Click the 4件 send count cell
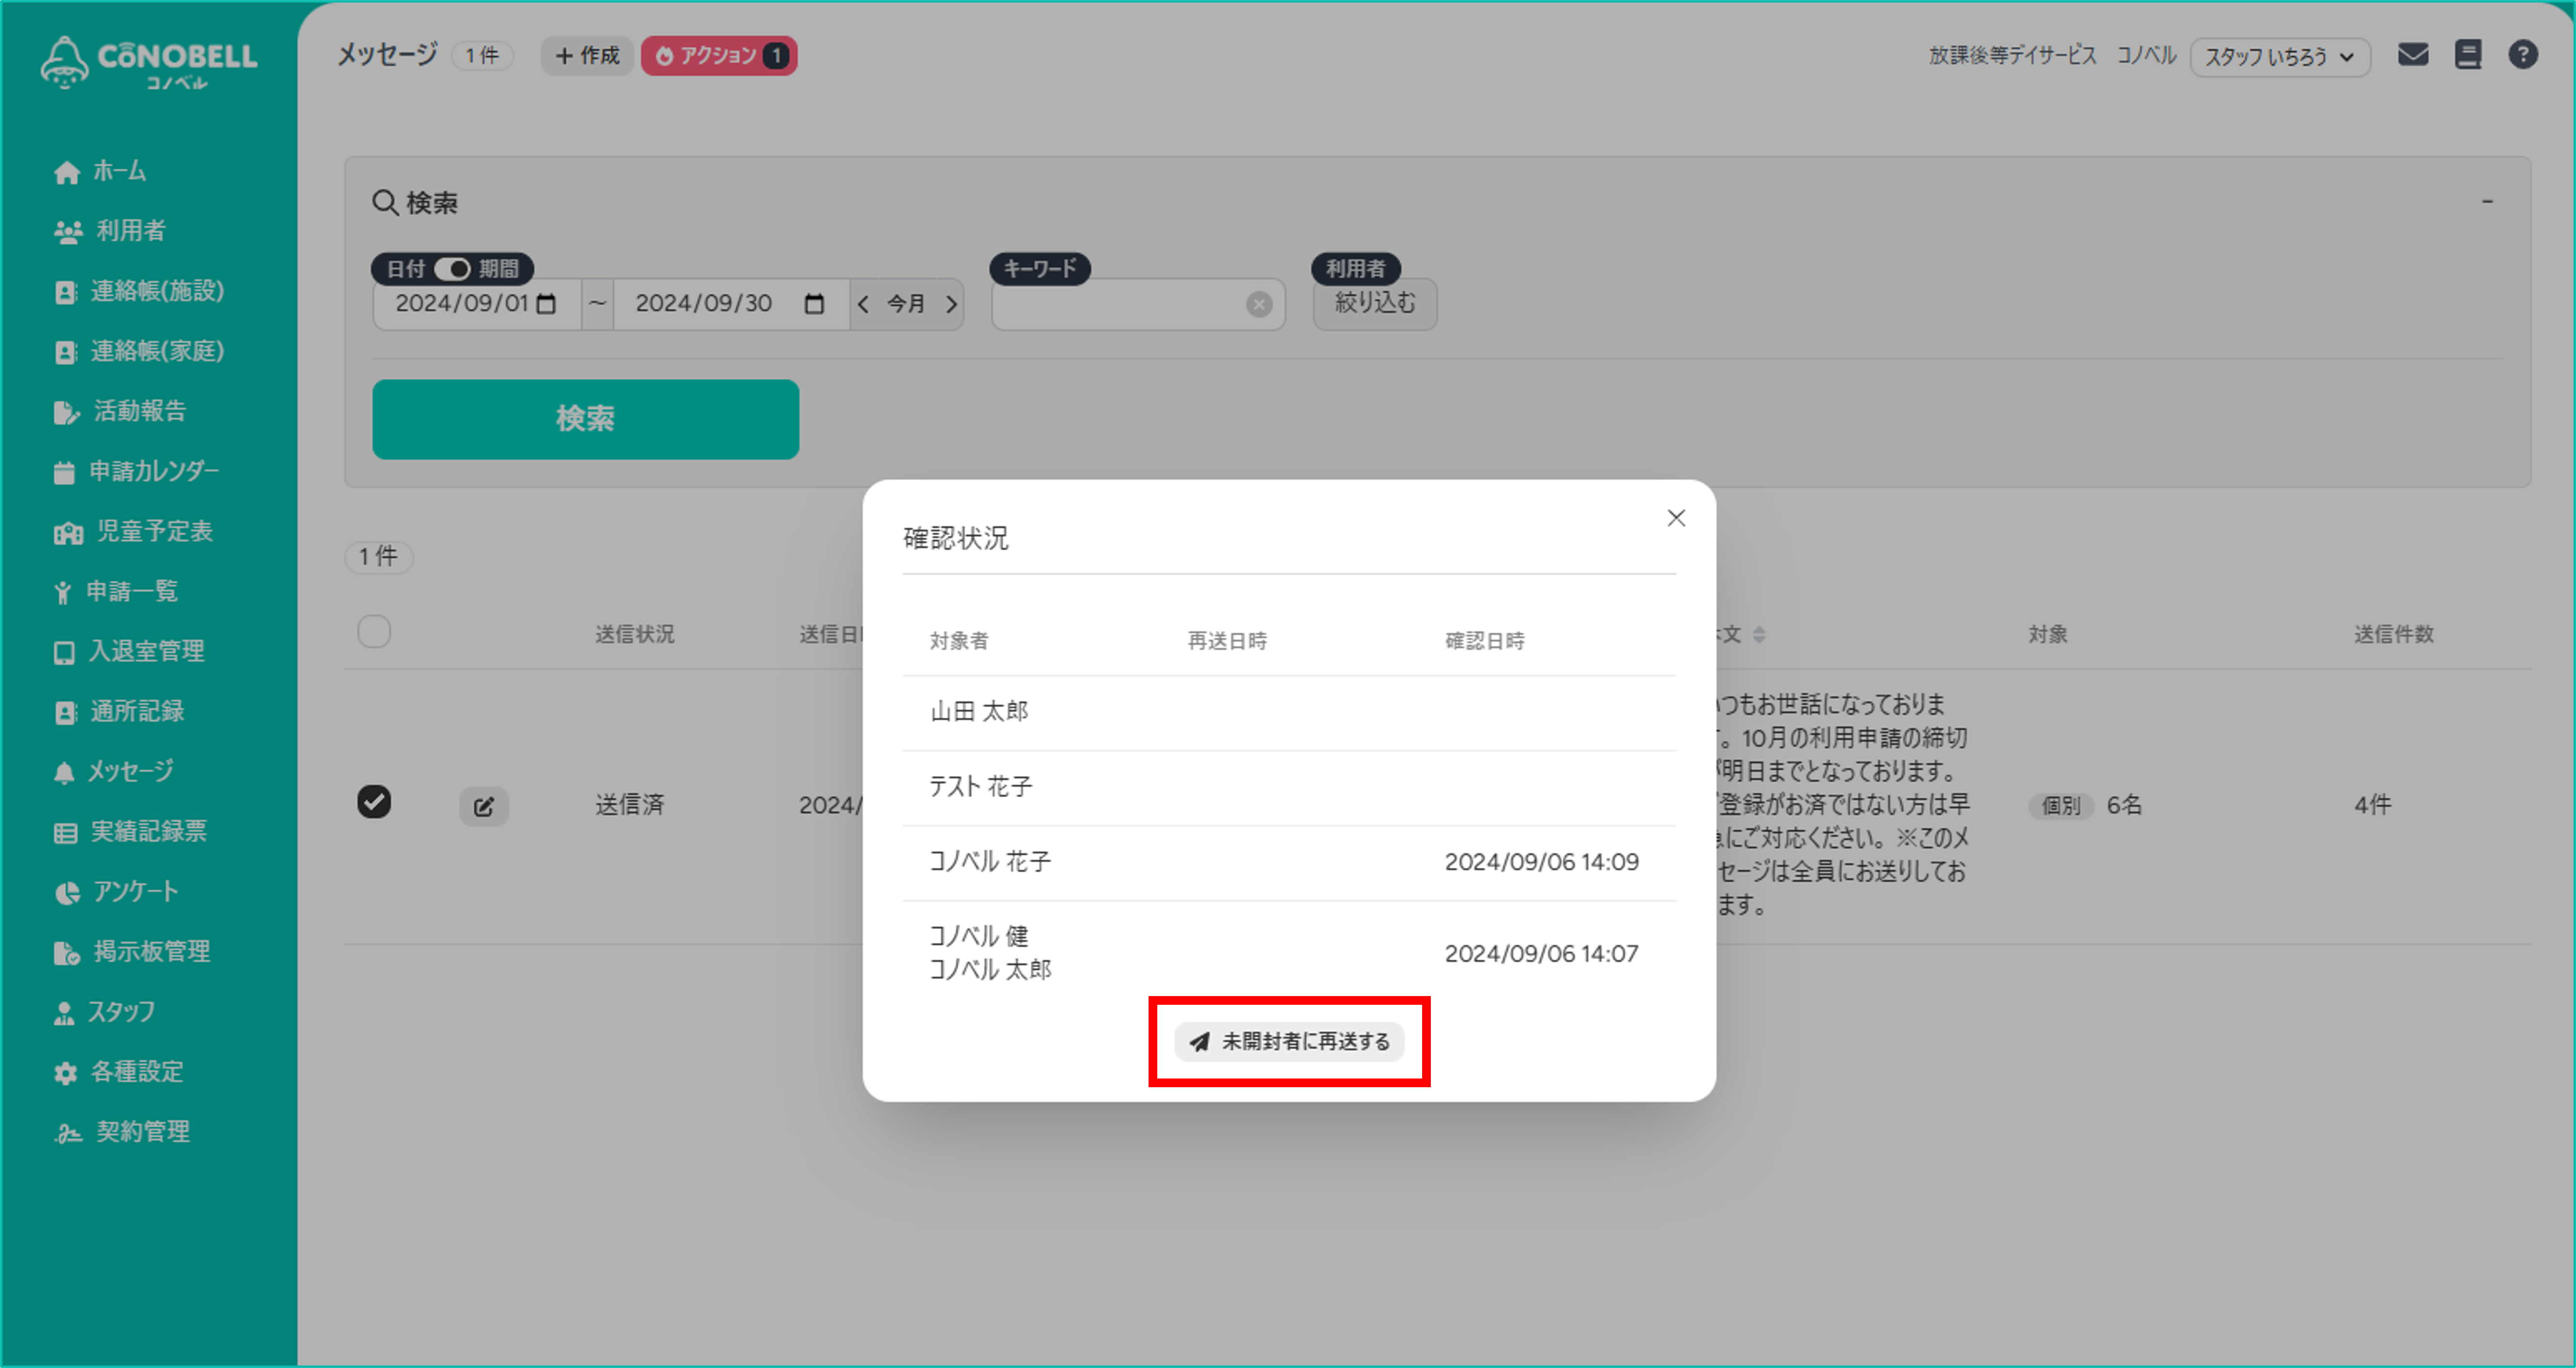Viewport: 2576px width, 1368px height. pos(2372,805)
